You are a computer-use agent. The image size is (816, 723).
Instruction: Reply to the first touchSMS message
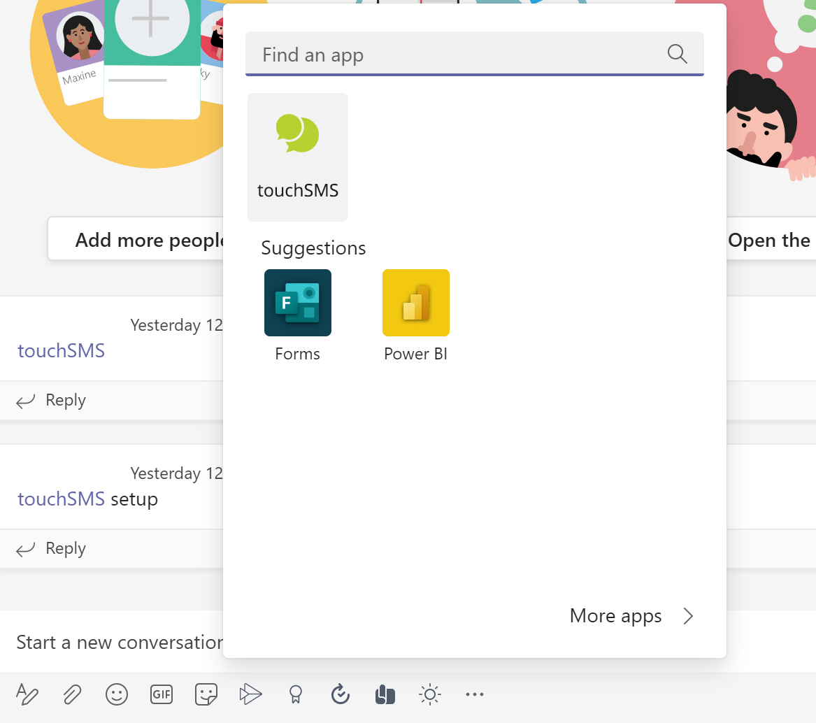tap(51, 400)
